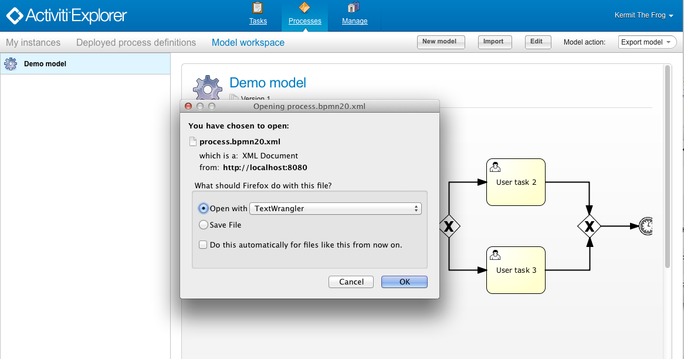684x359 pixels.
Task: Click the Import button
Action: (x=495, y=42)
